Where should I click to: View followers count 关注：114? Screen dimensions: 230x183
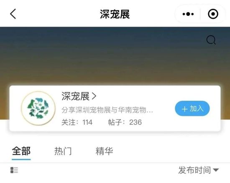[x=77, y=122]
